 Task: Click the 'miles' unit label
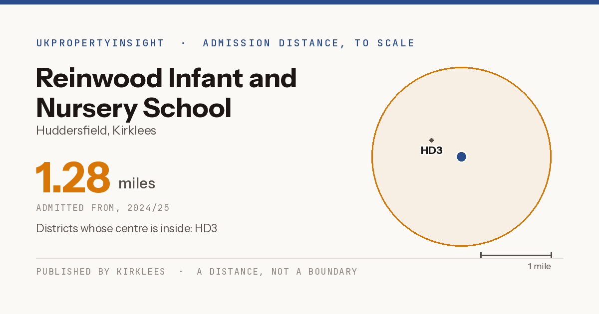coord(137,183)
